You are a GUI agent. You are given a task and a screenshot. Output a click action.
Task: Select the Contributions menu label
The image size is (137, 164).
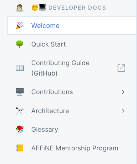tap(52, 92)
